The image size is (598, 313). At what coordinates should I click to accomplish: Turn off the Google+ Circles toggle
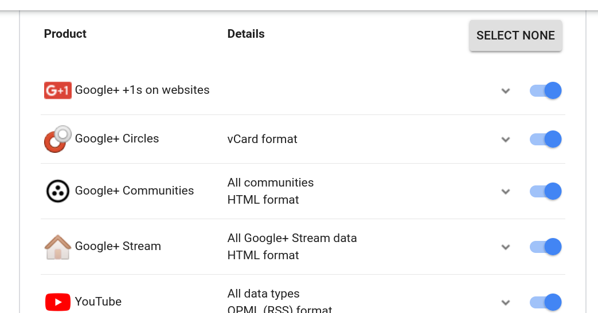[545, 140]
